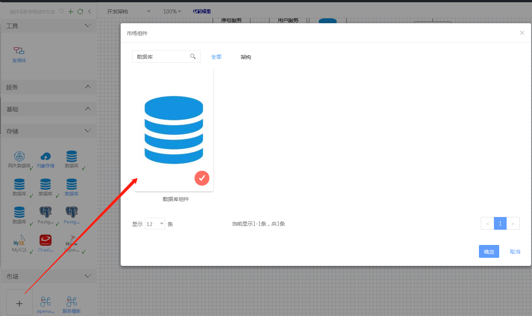Open the page size dropdown showing 12
Viewport: 532px width, 316px height.
coord(155,224)
